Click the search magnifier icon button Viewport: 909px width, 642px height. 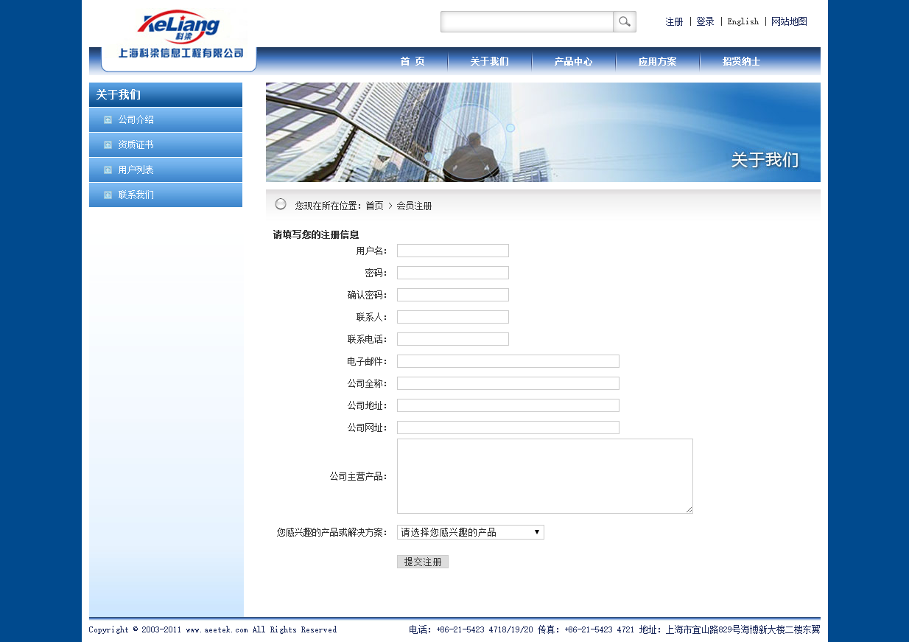(624, 22)
